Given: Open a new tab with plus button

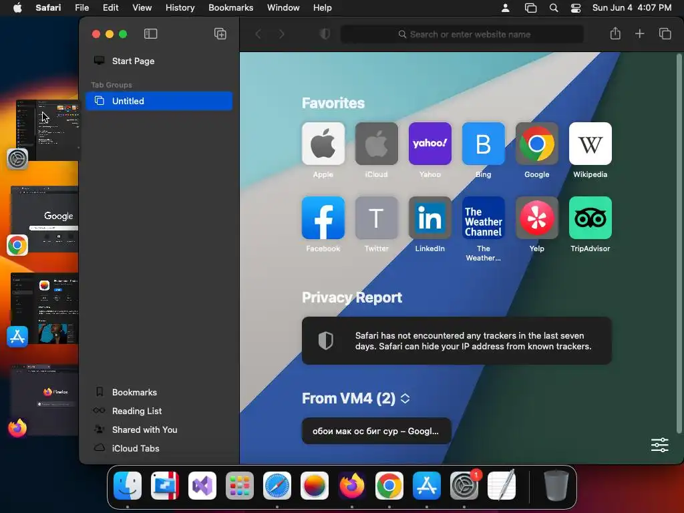Looking at the screenshot, I should pyautogui.click(x=639, y=33).
